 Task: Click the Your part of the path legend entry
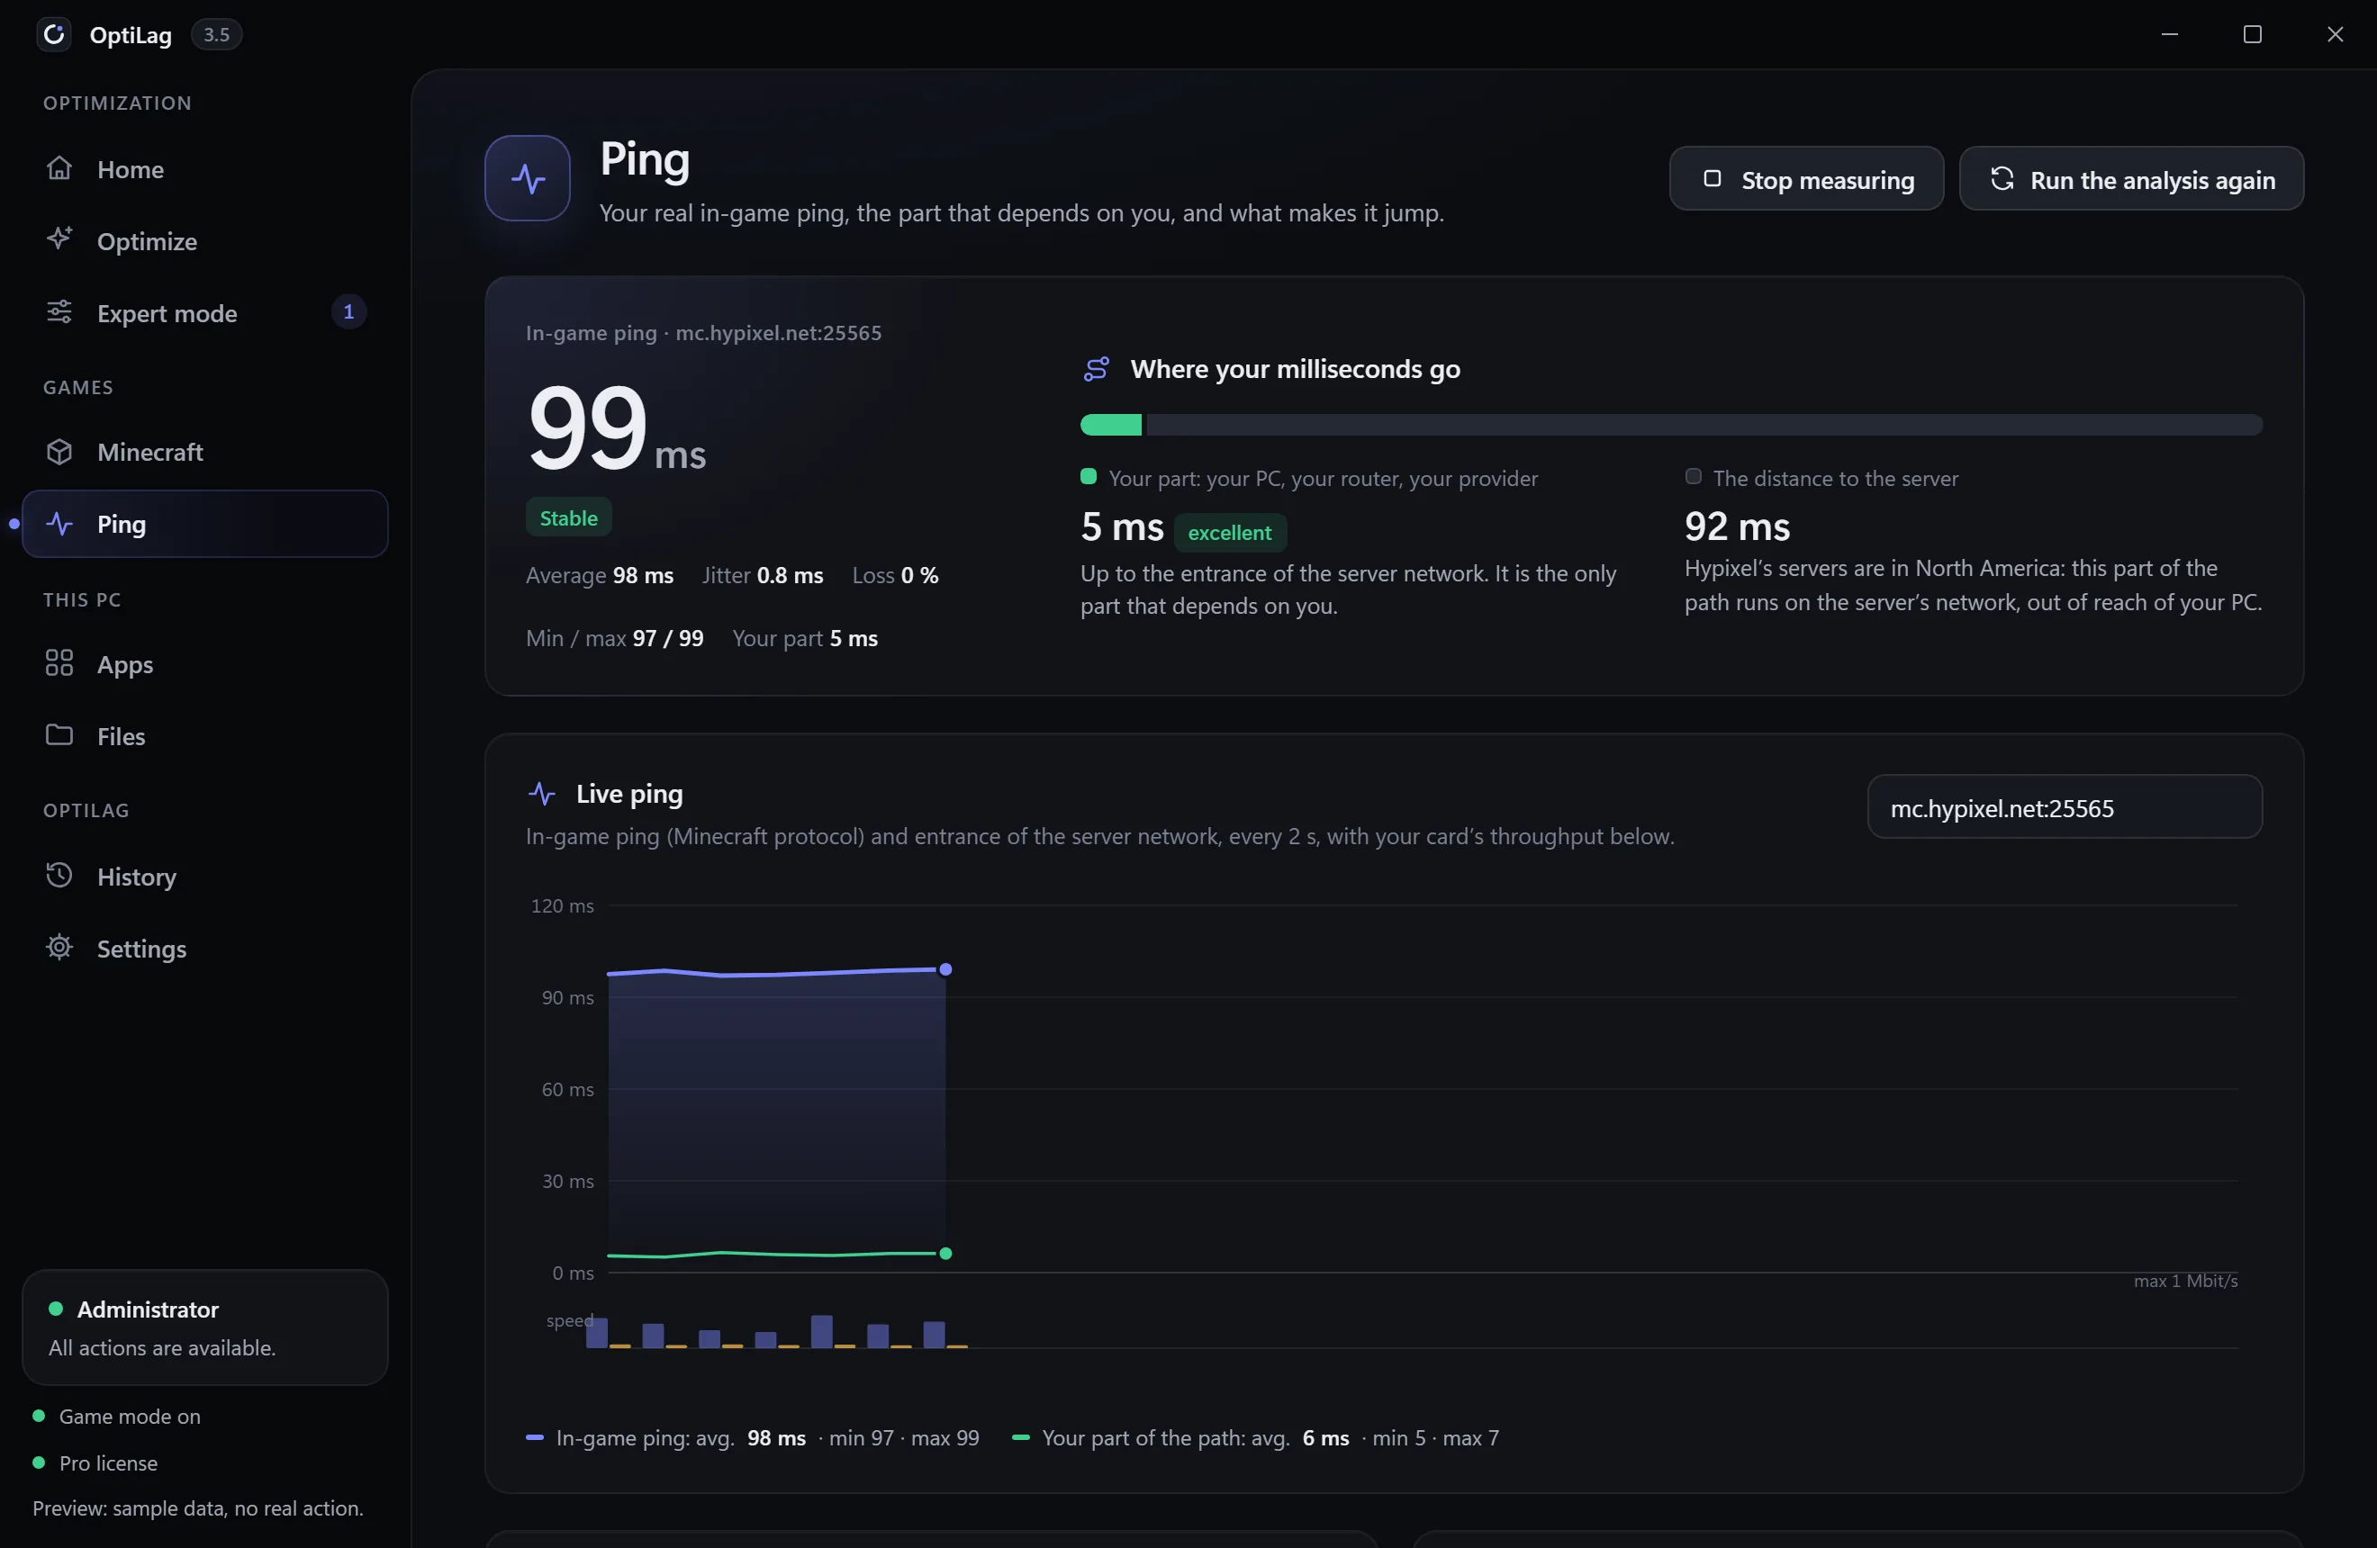(1254, 1438)
